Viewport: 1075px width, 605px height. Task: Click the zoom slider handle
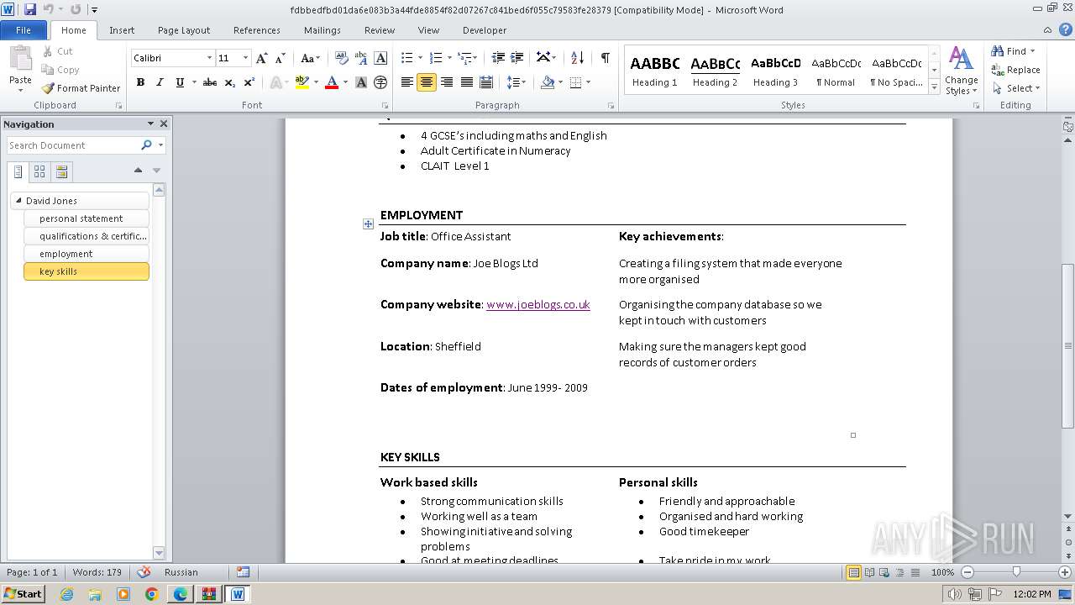(x=1016, y=572)
